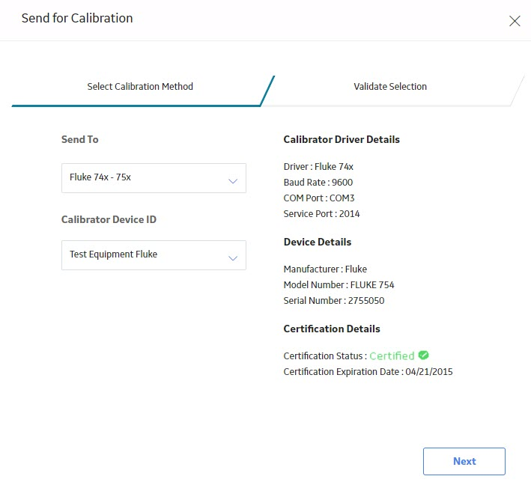Click the Certification Details heading

click(332, 329)
